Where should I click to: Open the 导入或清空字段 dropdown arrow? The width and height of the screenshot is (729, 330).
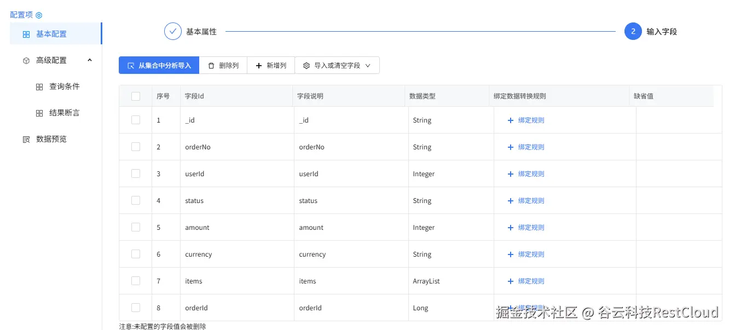[x=368, y=66]
